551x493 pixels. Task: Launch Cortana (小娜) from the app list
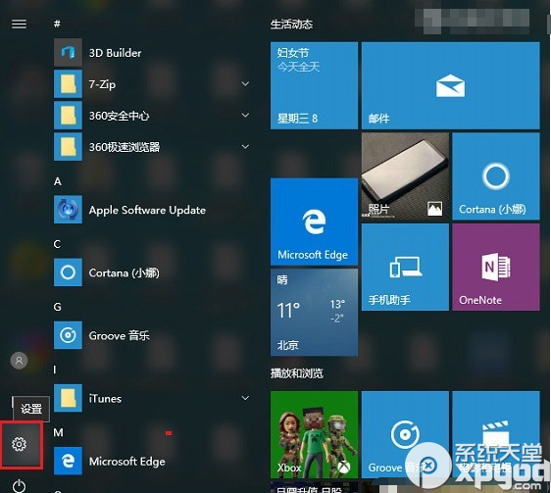coord(151,272)
